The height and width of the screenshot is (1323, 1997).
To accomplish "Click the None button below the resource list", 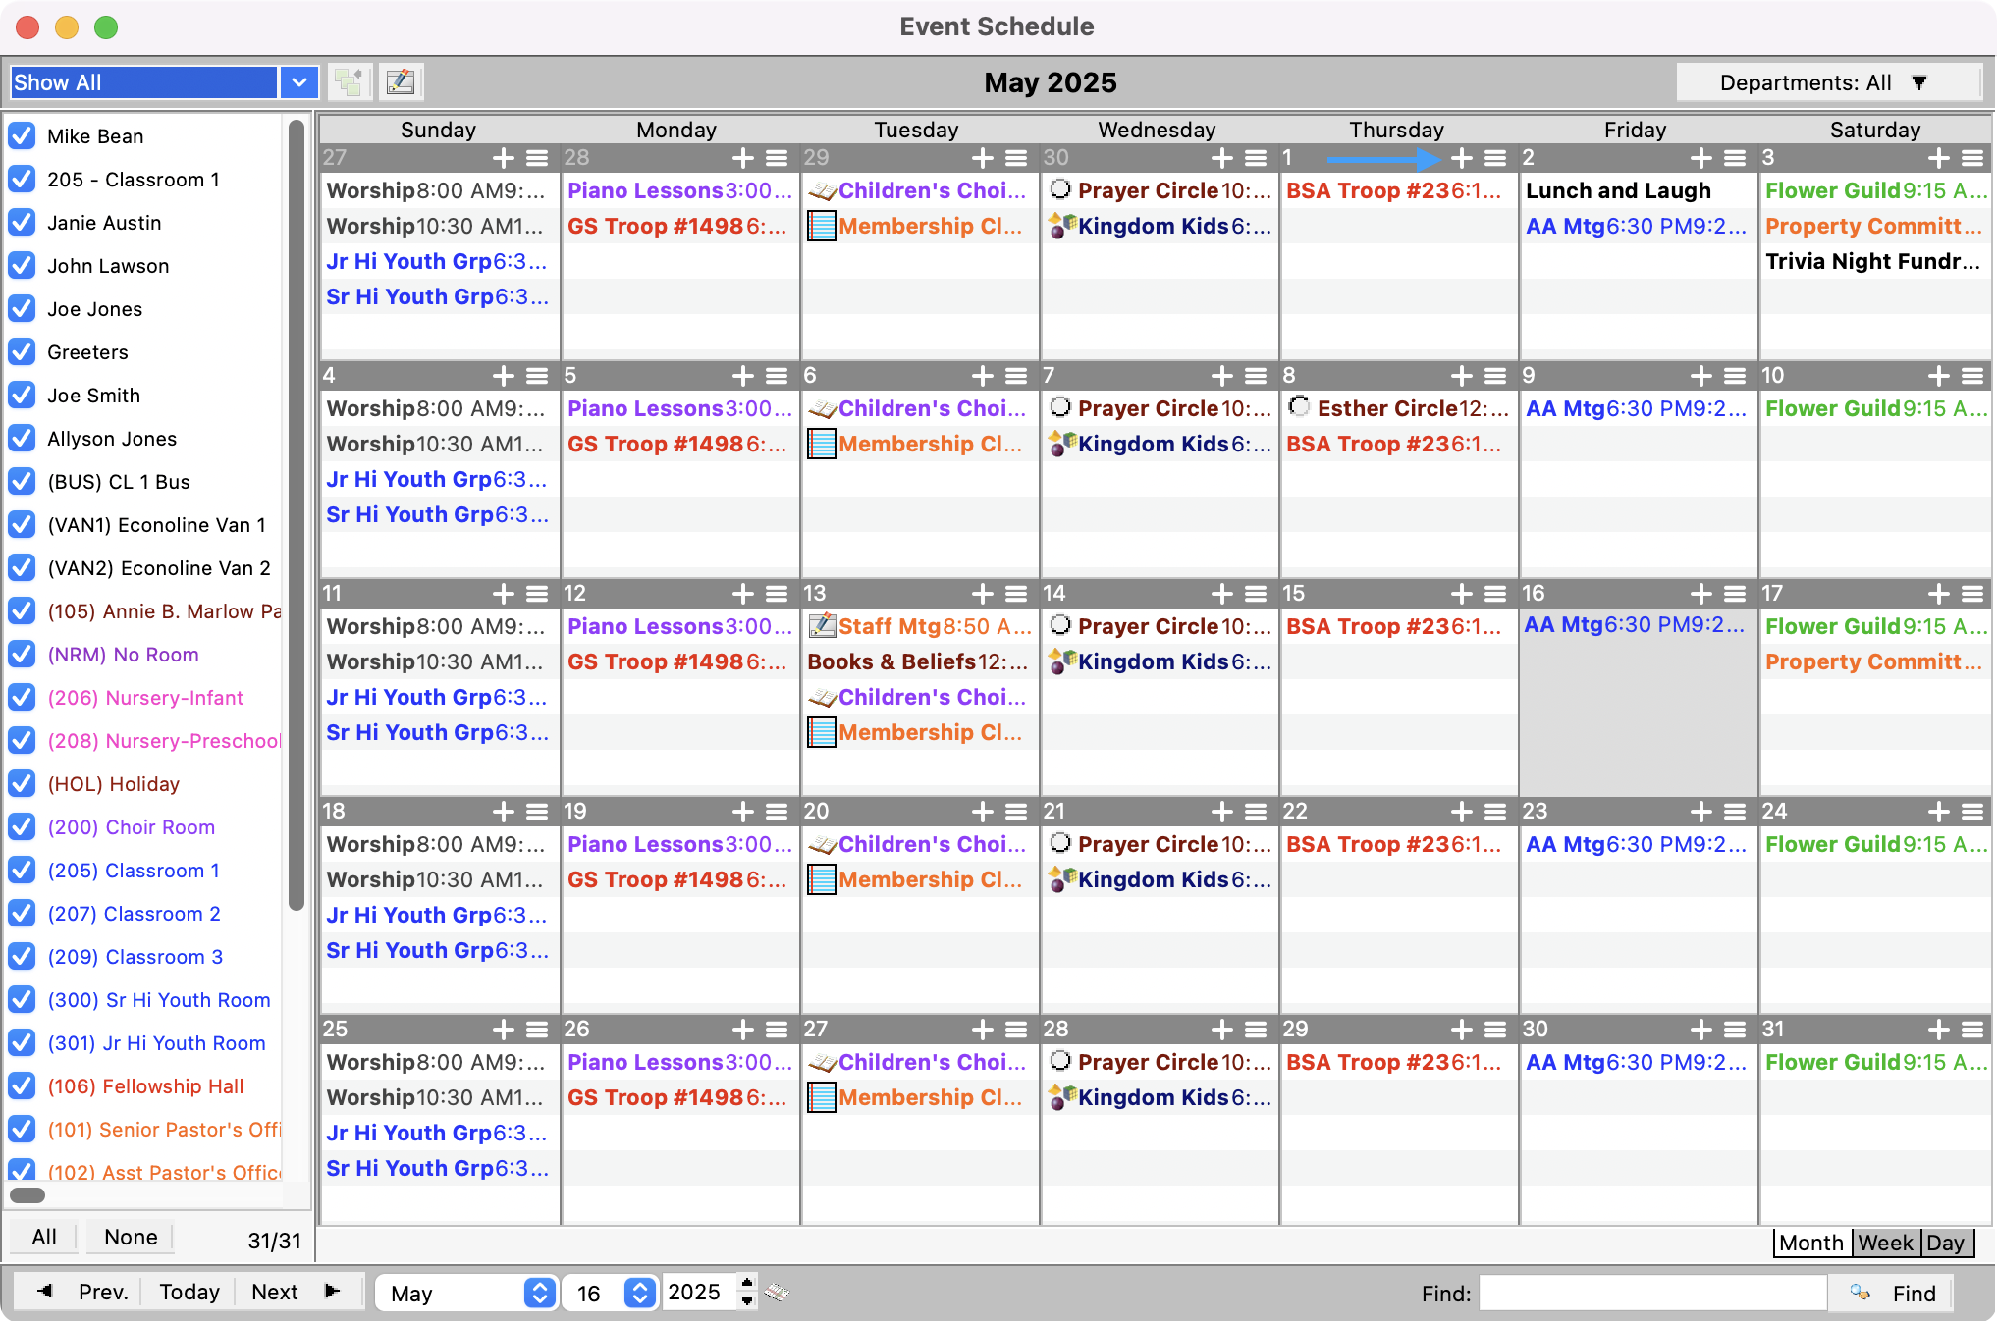I will coord(131,1237).
